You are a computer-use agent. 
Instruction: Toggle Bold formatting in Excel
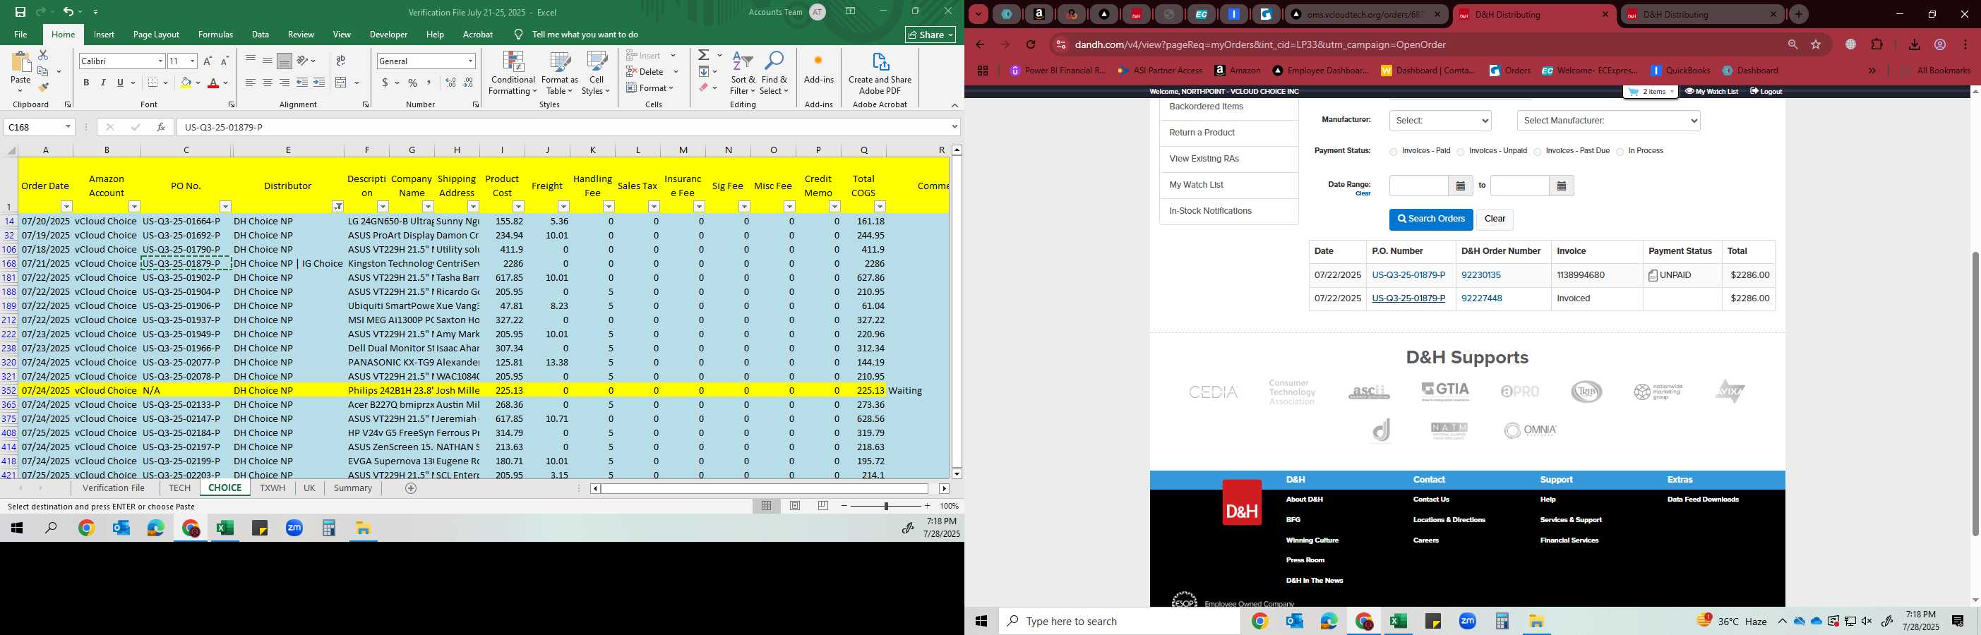tap(86, 83)
